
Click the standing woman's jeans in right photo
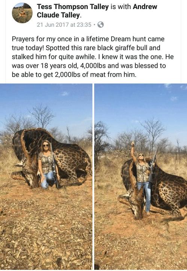(x=145, y=196)
